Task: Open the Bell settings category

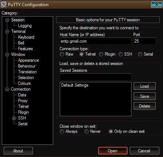Action: (21, 43)
